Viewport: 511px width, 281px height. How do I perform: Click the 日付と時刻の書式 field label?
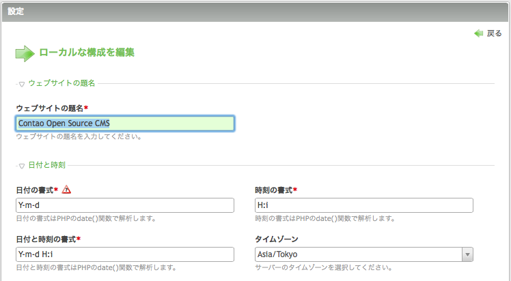[x=46, y=239]
